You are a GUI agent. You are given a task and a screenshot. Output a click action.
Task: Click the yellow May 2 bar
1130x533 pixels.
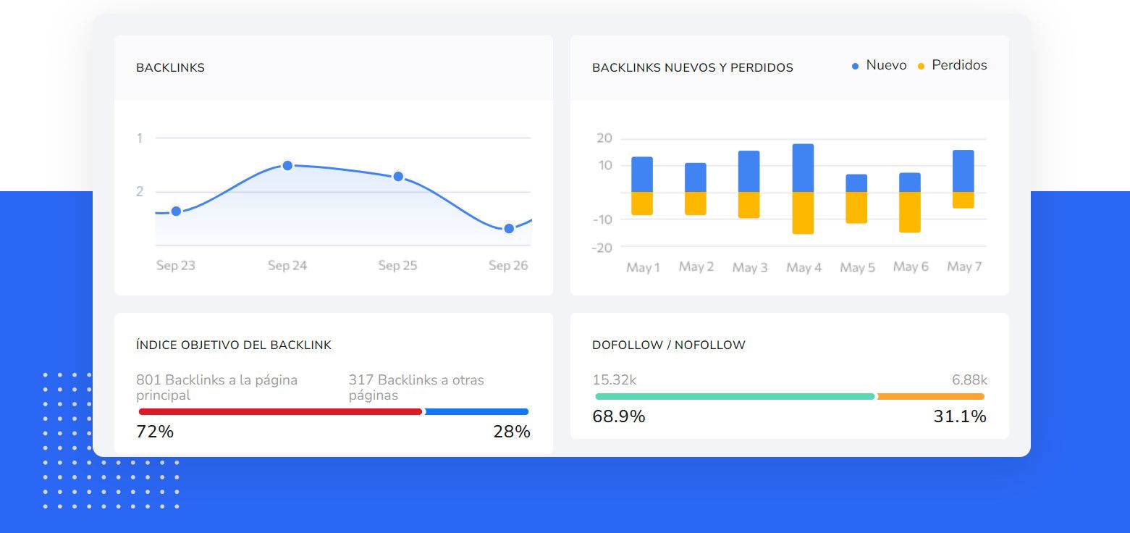(696, 203)
